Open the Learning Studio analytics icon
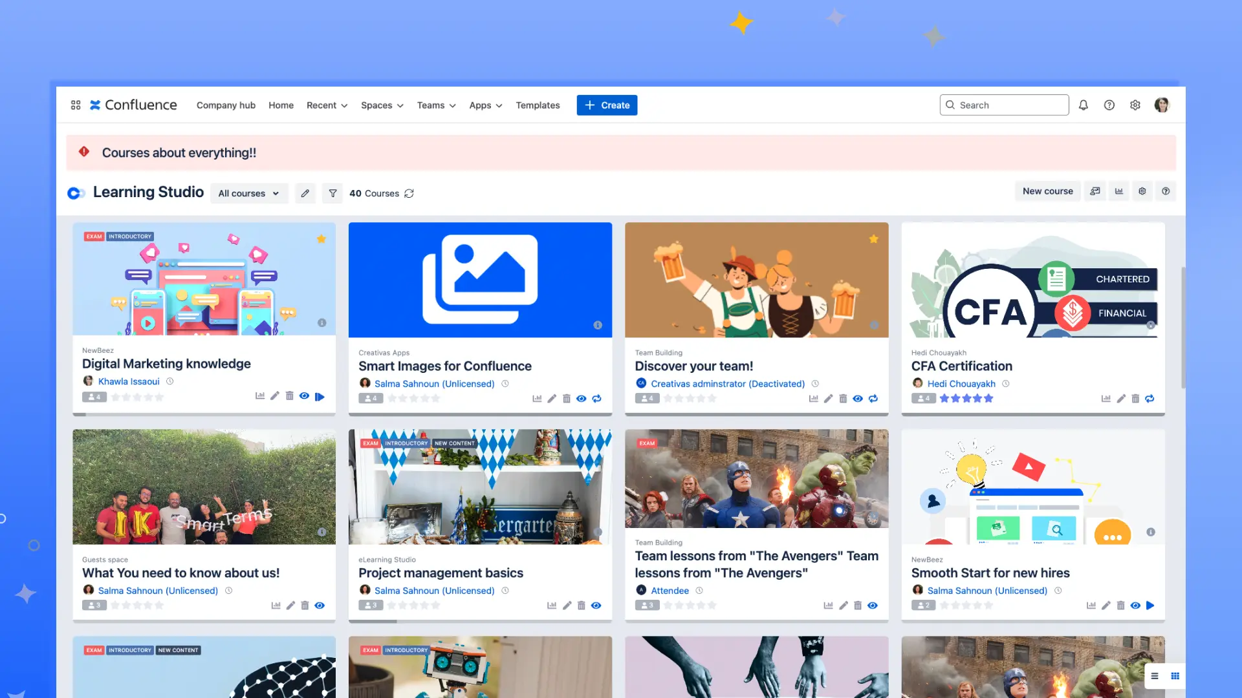1242x698 pixels. coord(1119,191)
